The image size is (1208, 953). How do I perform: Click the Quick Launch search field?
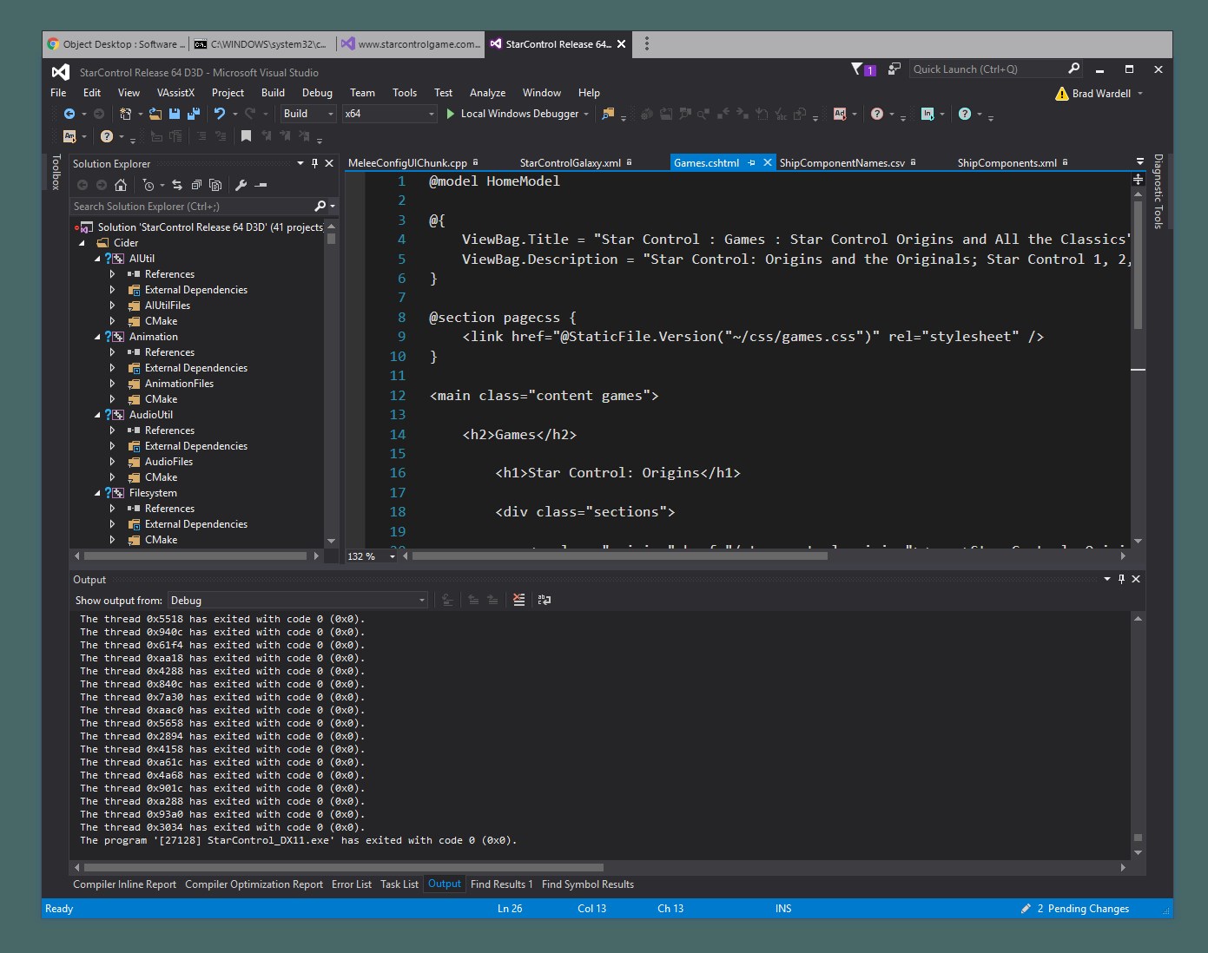[987, 69]
